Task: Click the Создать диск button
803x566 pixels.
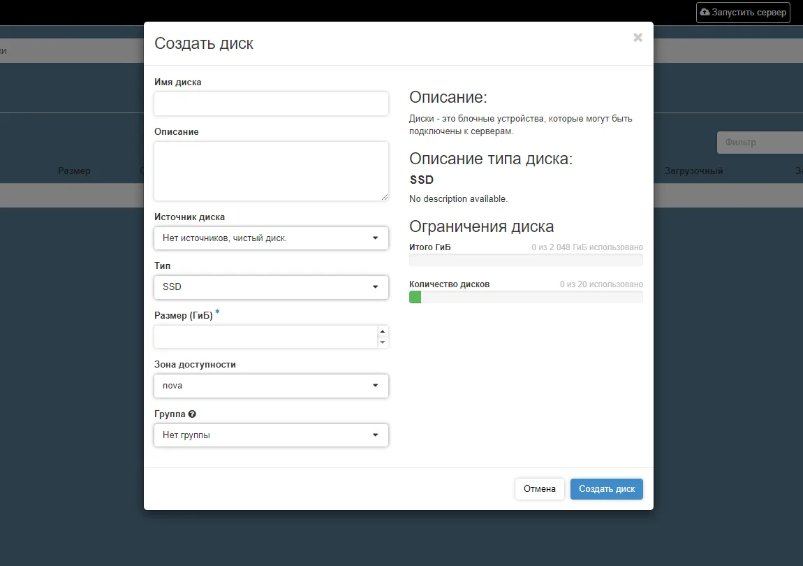Action: [606, 488]
